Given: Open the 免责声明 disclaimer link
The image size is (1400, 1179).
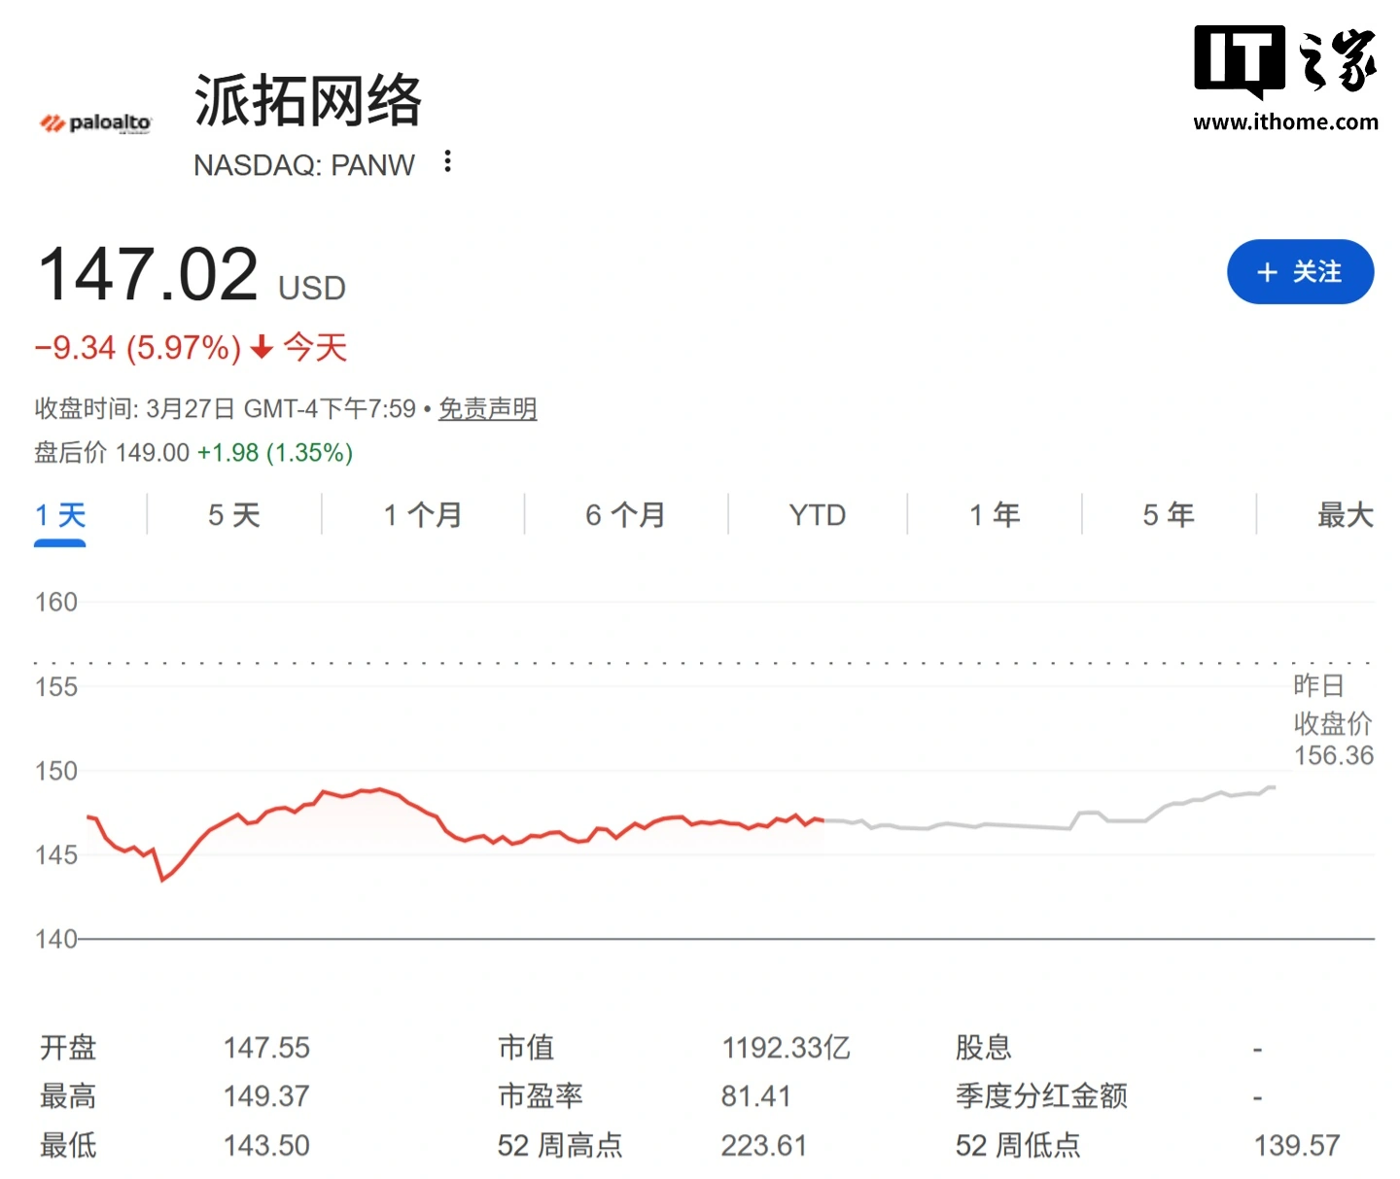Looking at the screenshot, I should click(x=487, y=408).
